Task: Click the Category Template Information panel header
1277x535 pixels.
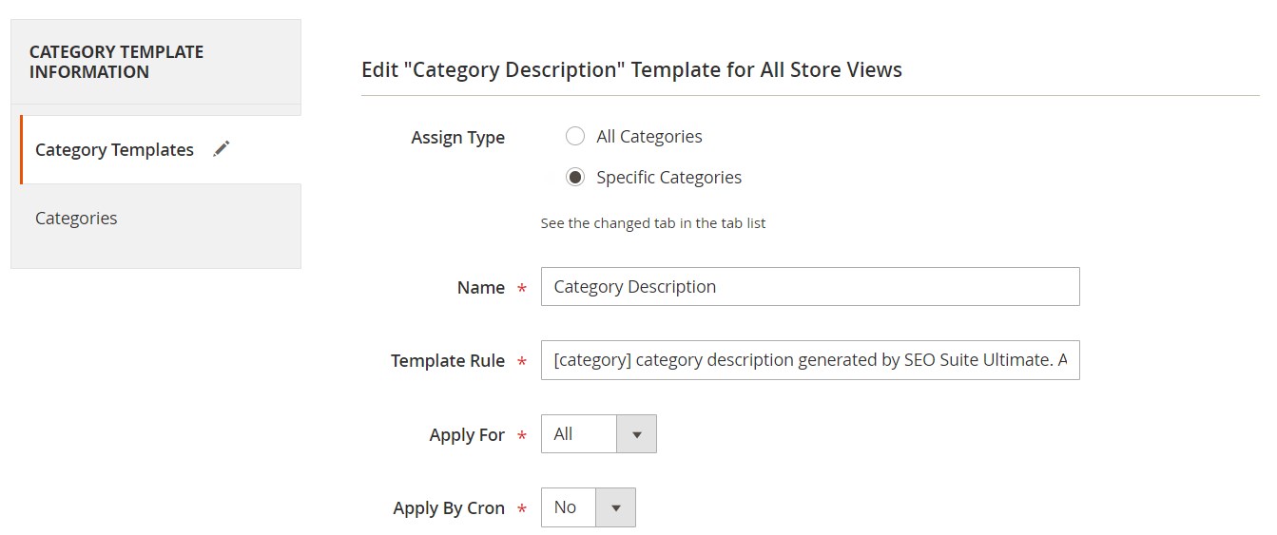Action: [156, 62]
